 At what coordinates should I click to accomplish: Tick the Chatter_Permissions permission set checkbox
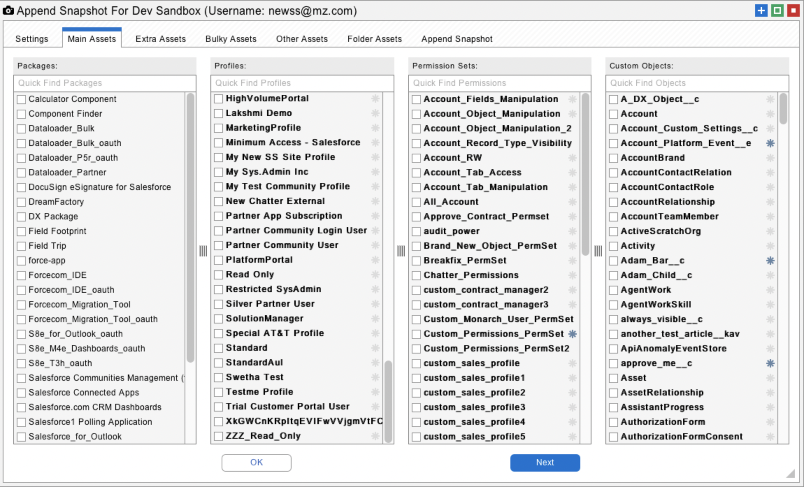(416, 275)
